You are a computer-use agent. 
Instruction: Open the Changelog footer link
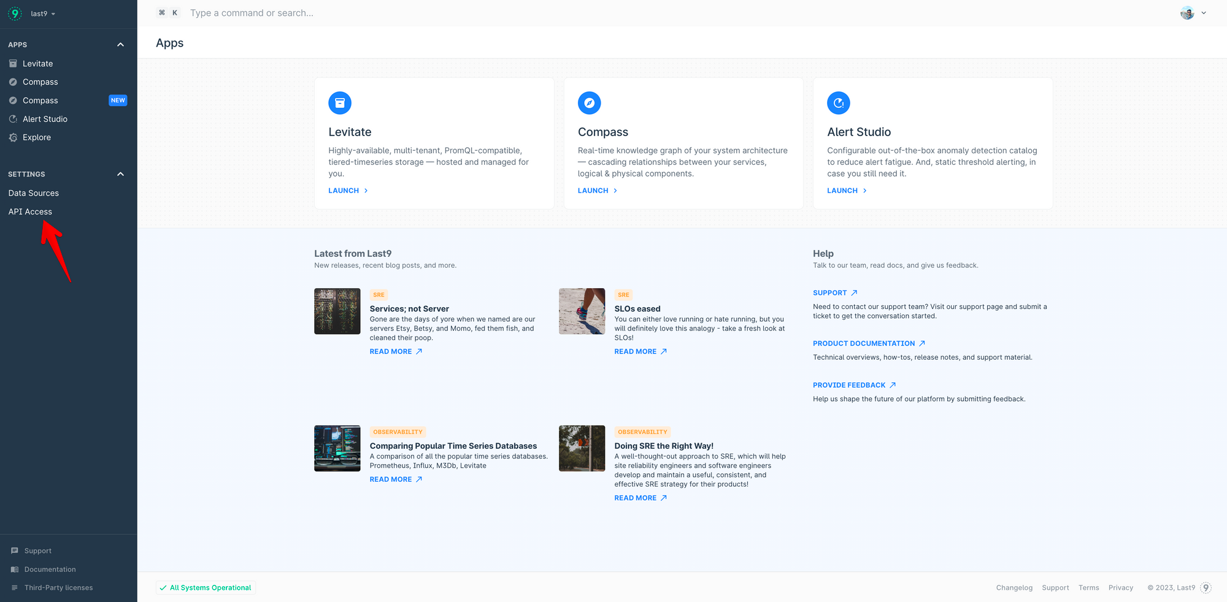(1014, 588)
